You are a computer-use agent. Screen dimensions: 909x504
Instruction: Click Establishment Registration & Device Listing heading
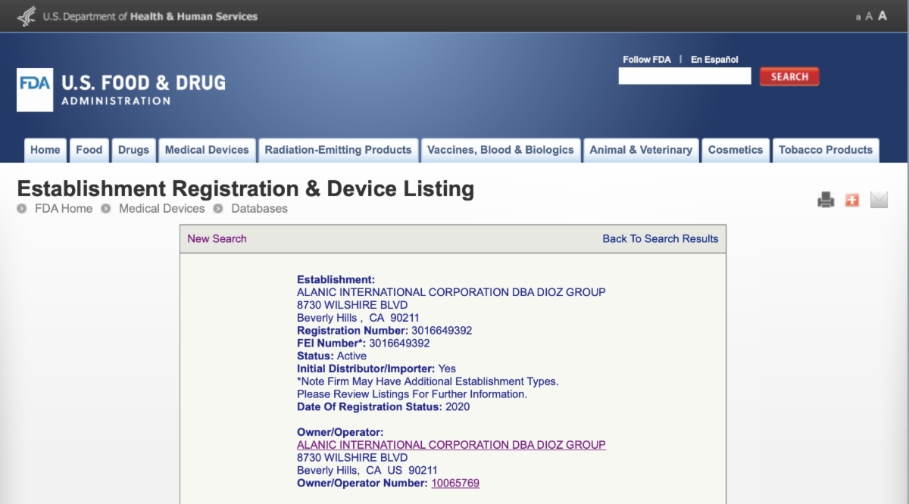(245, 188)
